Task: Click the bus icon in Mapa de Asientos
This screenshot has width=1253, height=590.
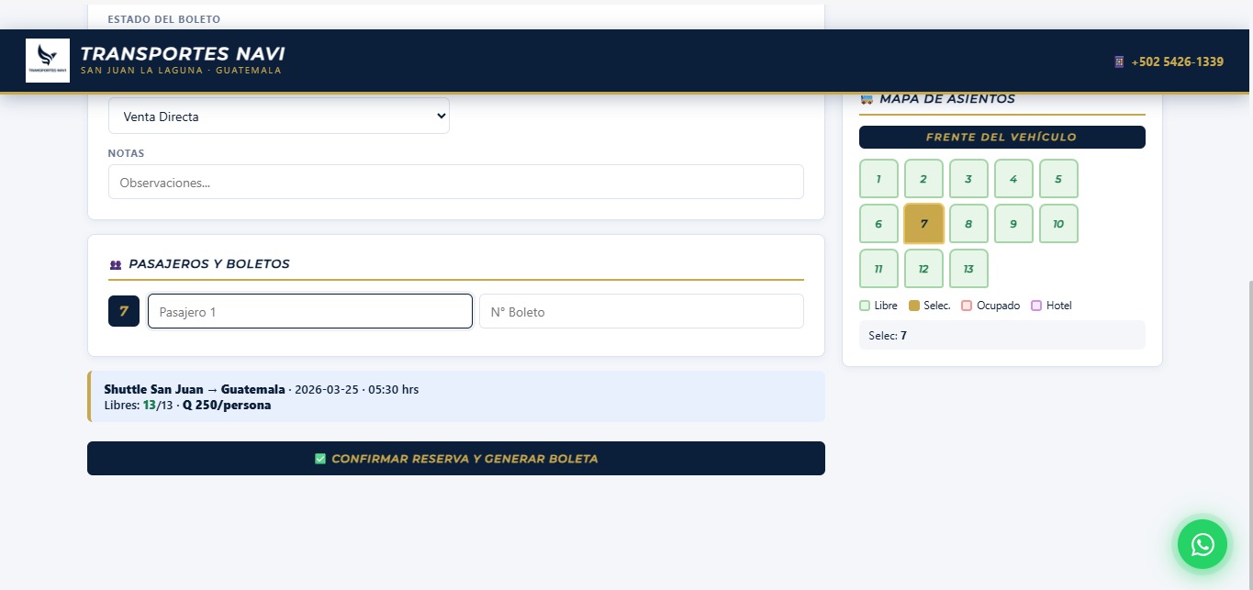Action: pos(866,99)
